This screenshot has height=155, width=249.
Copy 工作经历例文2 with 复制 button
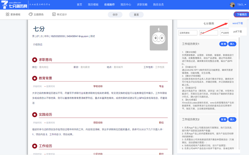click(223, 119)
